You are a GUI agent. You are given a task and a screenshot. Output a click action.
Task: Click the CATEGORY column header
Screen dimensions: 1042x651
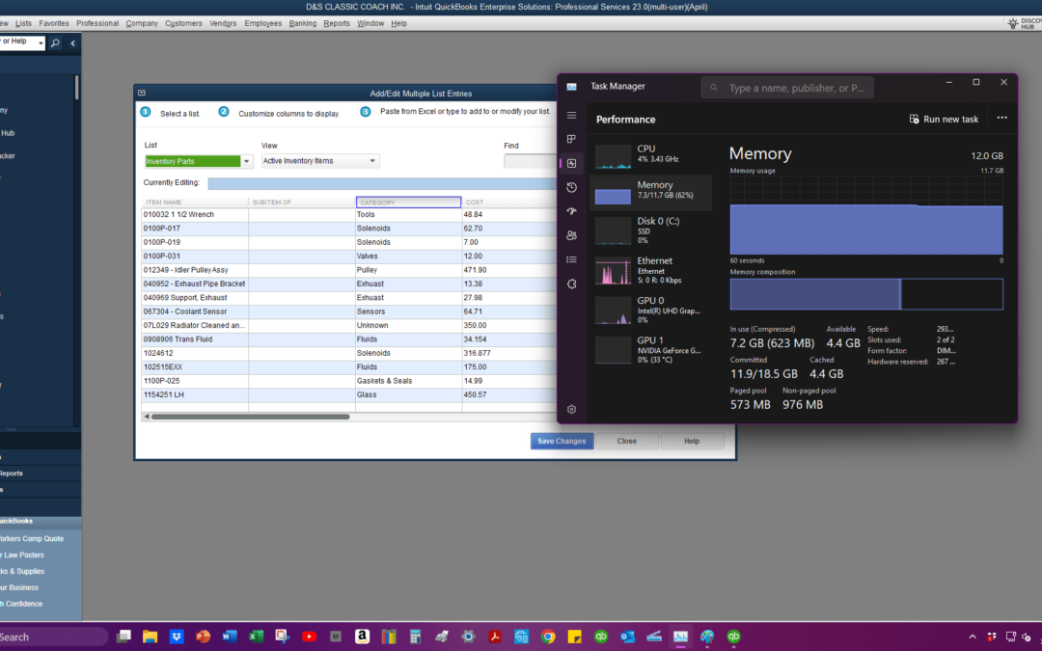[x=409, y=202]
